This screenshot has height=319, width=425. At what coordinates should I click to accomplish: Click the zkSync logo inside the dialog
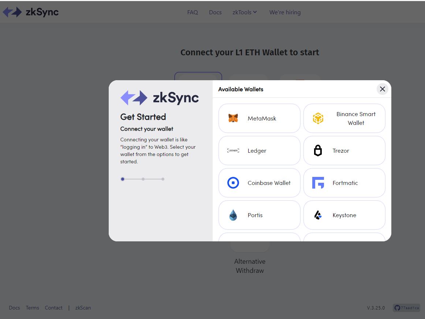159,98
